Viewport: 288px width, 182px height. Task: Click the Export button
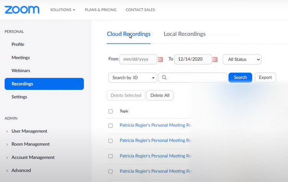265,77
